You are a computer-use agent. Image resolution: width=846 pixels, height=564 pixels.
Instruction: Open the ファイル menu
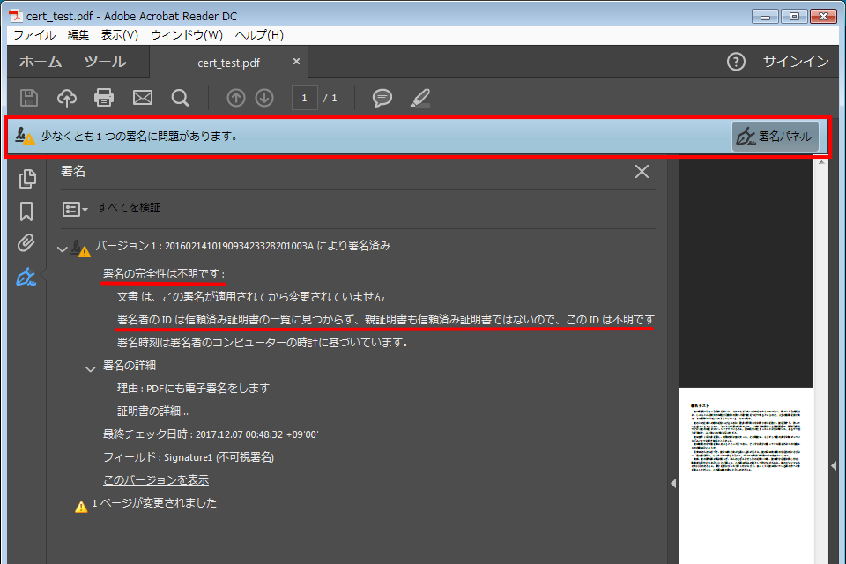tap(34, 35)
